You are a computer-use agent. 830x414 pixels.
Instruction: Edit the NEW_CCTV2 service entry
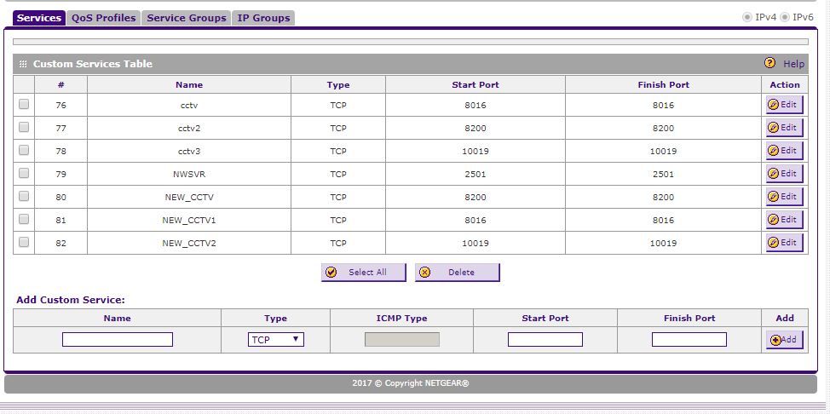(x=783, y=243)
